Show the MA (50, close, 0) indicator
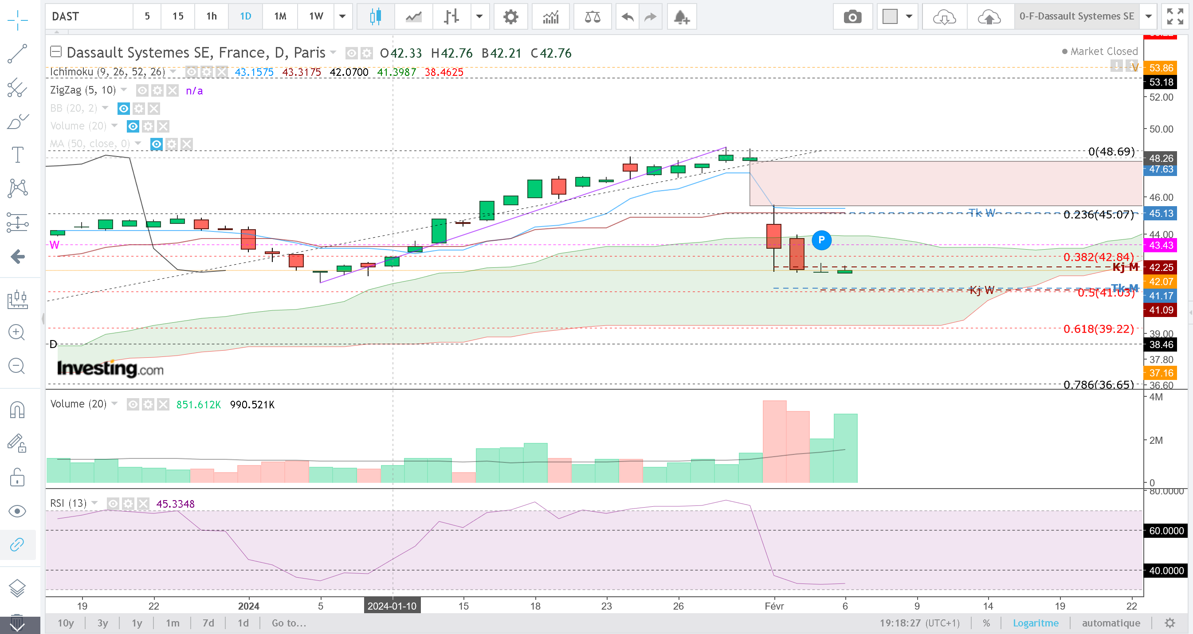 coord(157,144)
